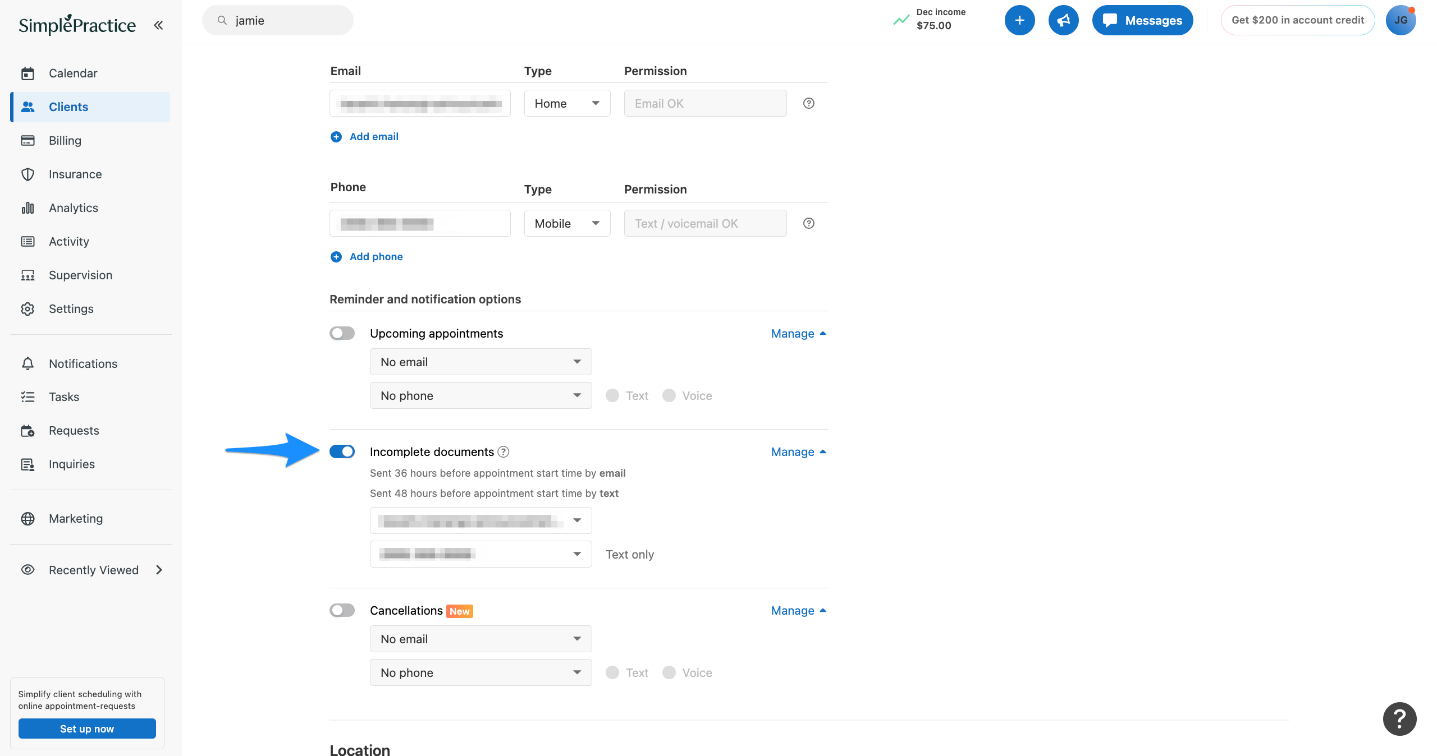Open the round help button at bottom right

click(x=1399, y=718)
